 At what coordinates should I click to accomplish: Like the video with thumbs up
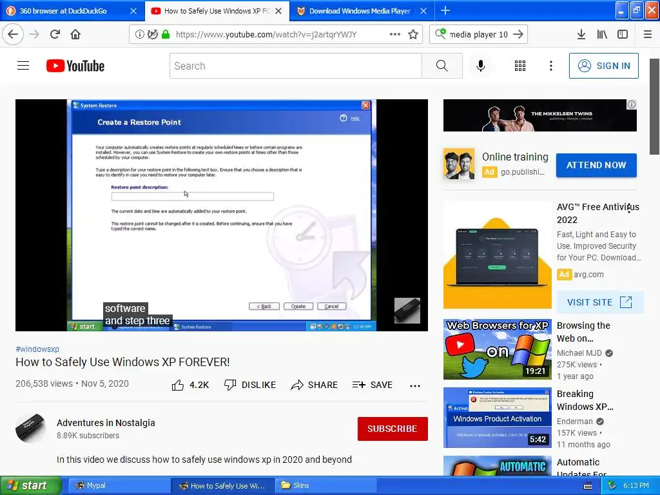[x=190, y=385]
